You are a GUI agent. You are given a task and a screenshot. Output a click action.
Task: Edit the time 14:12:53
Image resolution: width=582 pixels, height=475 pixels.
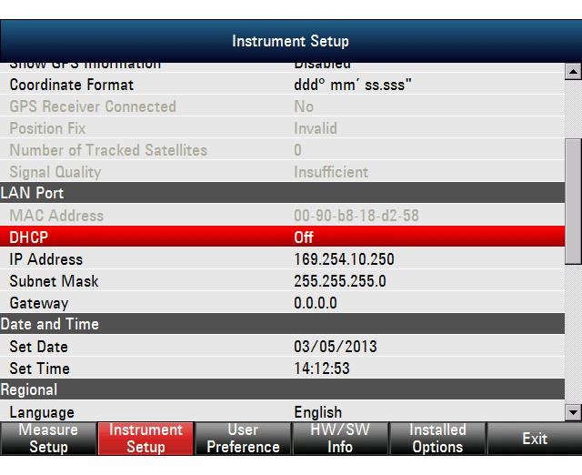[322, 369]
